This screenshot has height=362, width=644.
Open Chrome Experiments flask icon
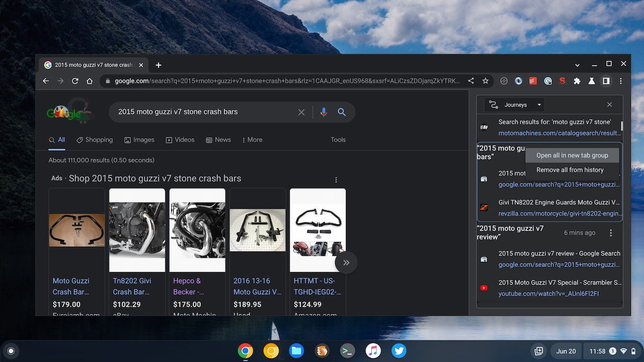[592, 81]
